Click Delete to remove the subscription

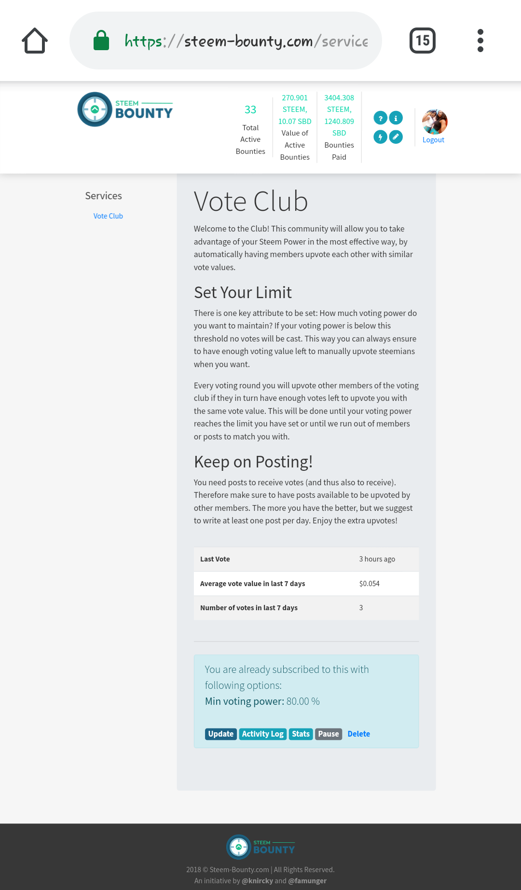pyautogui.click(x=358, y=734)
